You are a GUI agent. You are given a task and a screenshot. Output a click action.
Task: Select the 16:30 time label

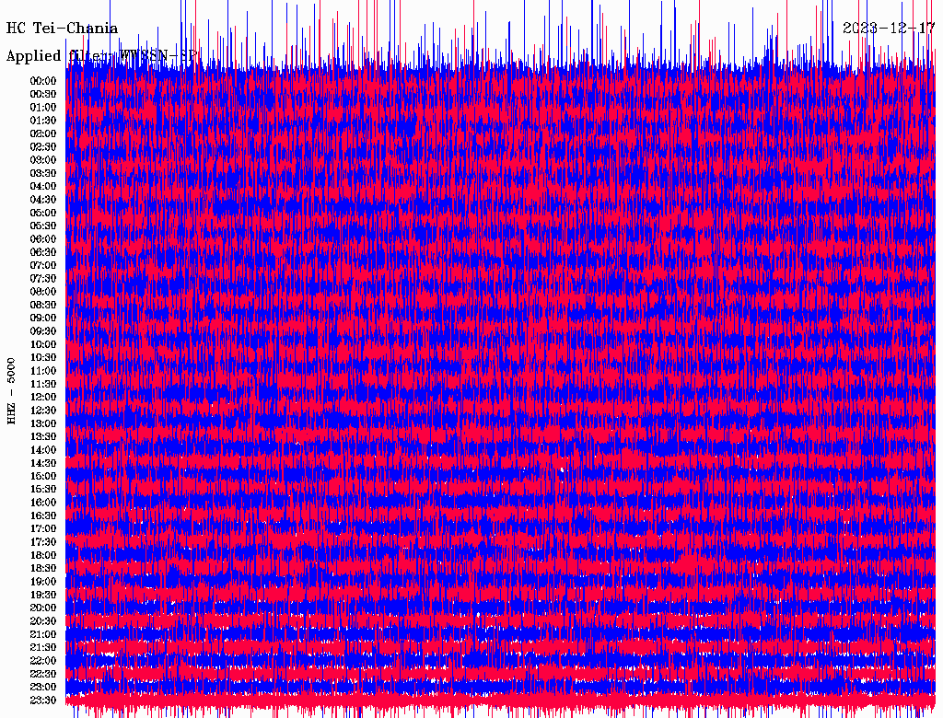43,515
